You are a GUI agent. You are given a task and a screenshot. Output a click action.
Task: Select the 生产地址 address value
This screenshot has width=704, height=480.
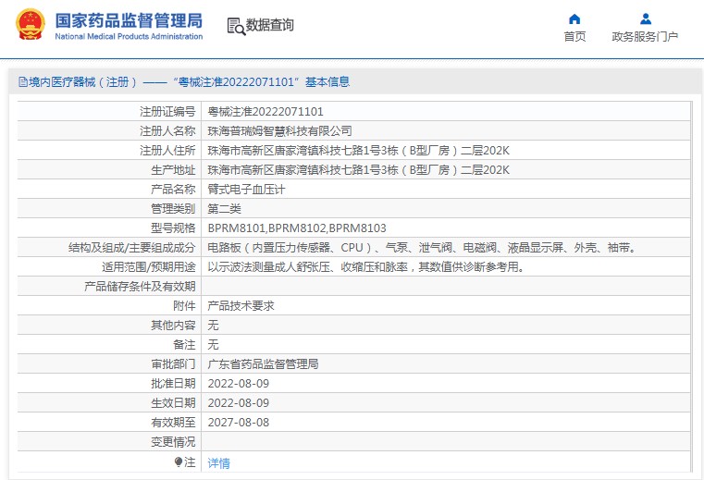pos(358,170)
